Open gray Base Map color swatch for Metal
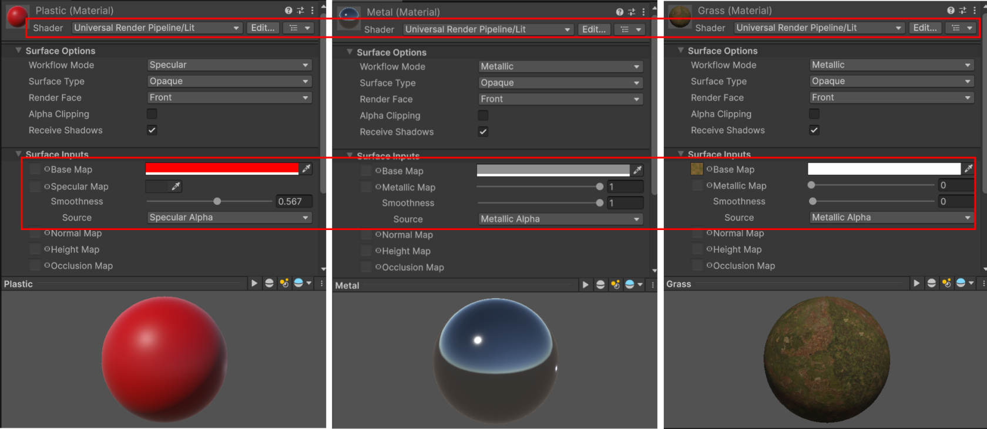 (553, 171)
